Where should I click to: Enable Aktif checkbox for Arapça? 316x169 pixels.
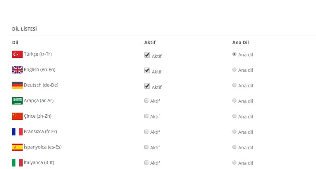[x=146, y=100]
